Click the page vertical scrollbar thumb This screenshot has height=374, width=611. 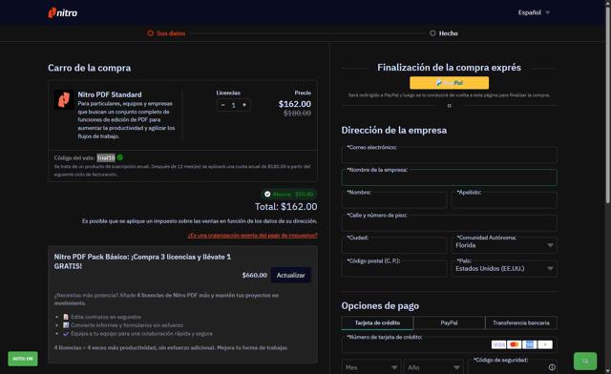coord(608,104)
